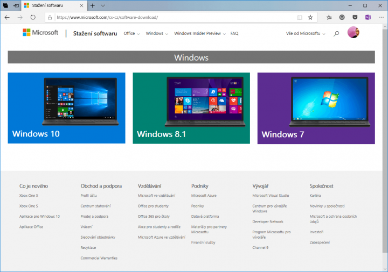Click the Stažení softwaru heading link
The height and width of the screenshot is (272, 388).
pos(95,33)
